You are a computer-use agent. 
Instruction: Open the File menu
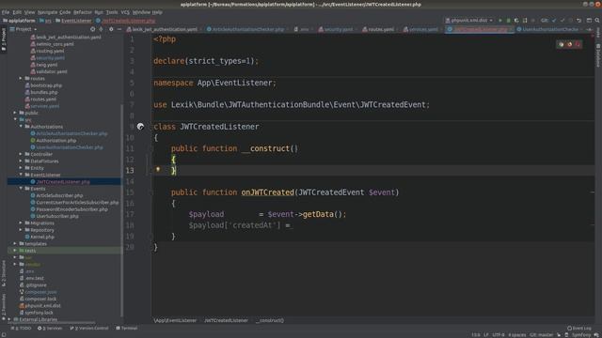pos(6,12)
